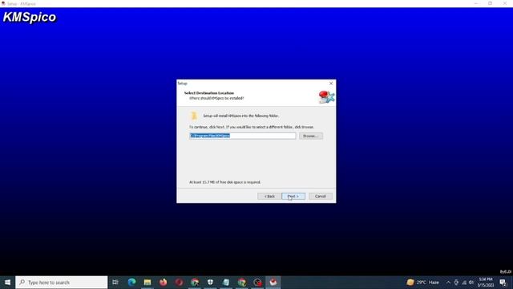Click 'Select Destination Location' heading text
Screen dimensions: 513x289
[x=209, y=93]
